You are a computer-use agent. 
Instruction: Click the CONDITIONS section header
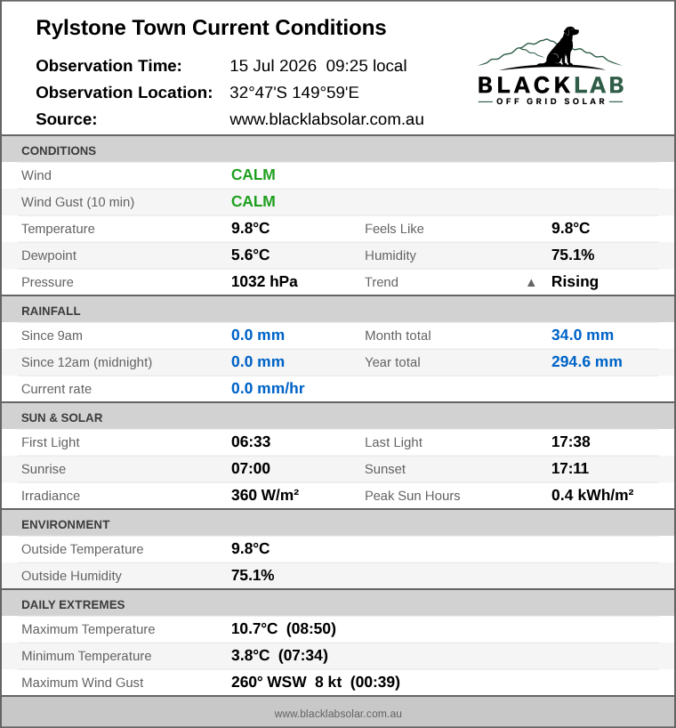click(x=338, y=150)
